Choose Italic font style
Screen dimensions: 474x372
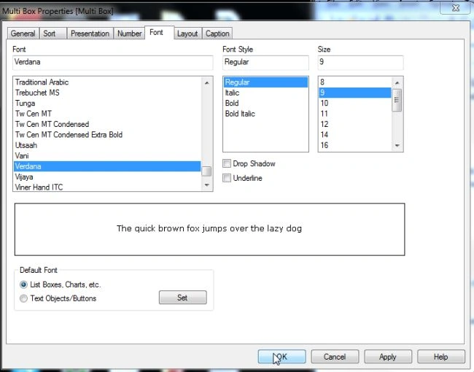pyautogui.click(x=265, y=93)
